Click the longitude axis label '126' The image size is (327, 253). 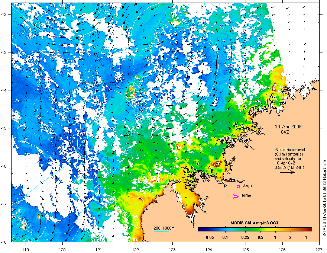tap(282, 249)
